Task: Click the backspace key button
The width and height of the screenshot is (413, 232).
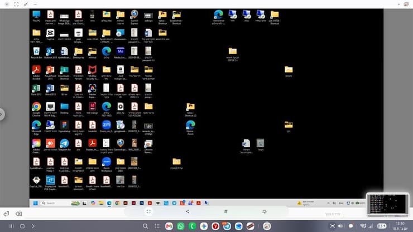Action: [19, 214]
